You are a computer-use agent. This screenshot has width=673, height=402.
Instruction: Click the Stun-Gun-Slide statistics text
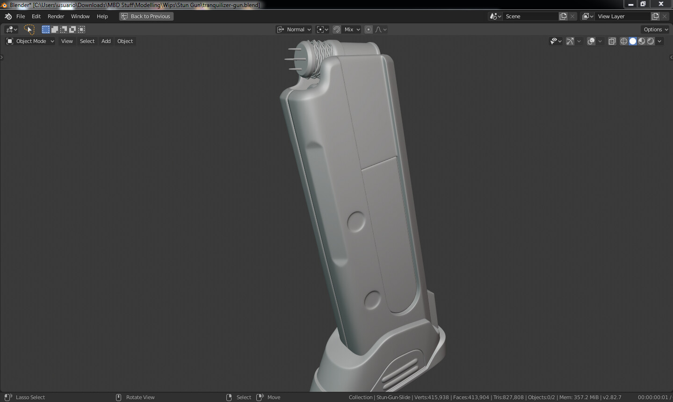393,397
